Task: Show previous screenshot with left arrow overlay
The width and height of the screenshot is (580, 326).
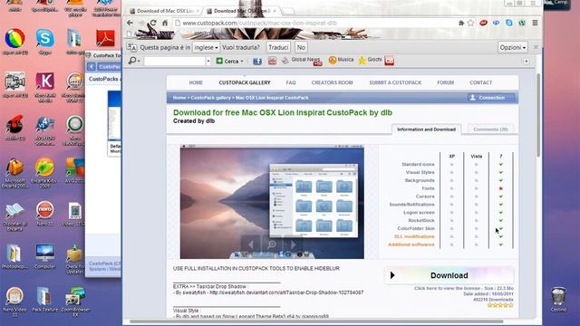Action: pyautogui.click(x=251, y=244)
